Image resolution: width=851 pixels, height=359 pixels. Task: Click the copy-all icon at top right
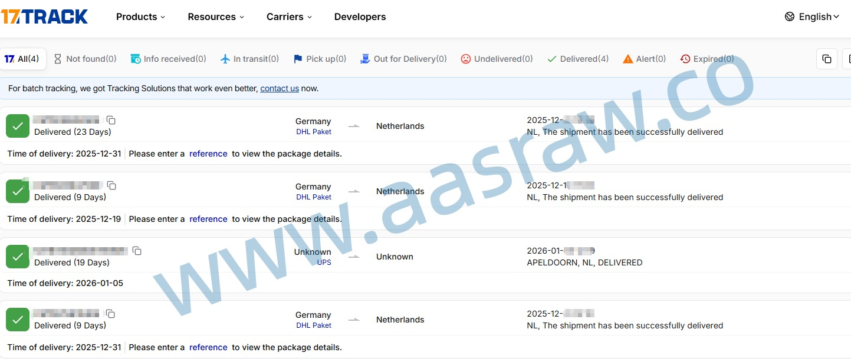(x=826, y=59)
